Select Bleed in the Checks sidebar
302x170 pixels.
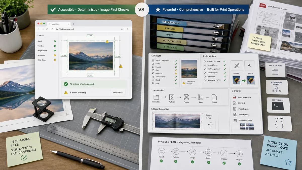point(47,41)
